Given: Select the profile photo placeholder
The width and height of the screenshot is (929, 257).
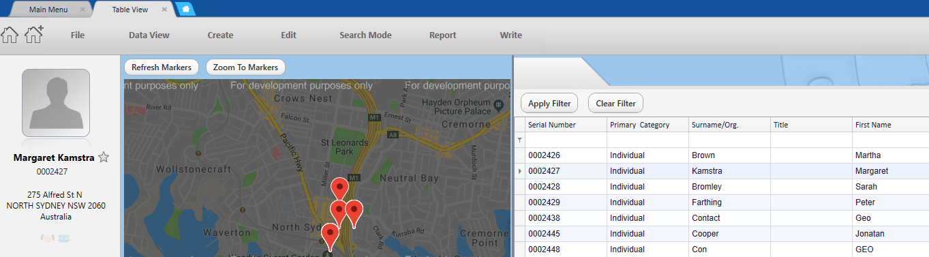Looking at the screenshot, I should [56, 103].
